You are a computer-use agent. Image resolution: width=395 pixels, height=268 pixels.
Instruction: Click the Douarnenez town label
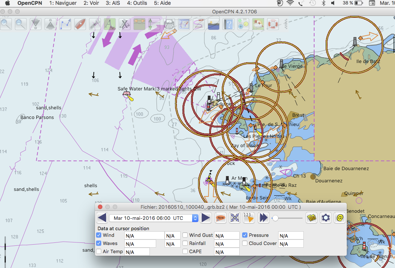pyautogui.click(x=329, y=181)
